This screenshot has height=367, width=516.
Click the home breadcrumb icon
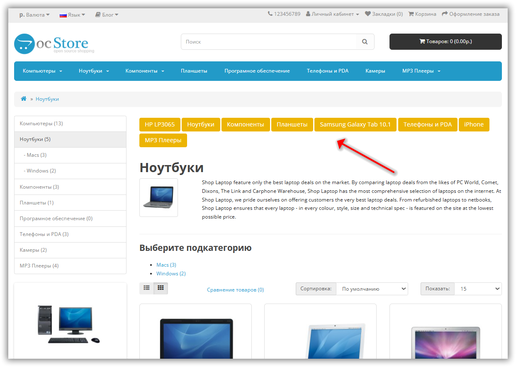pyautogui.click(x=24, y=99)
